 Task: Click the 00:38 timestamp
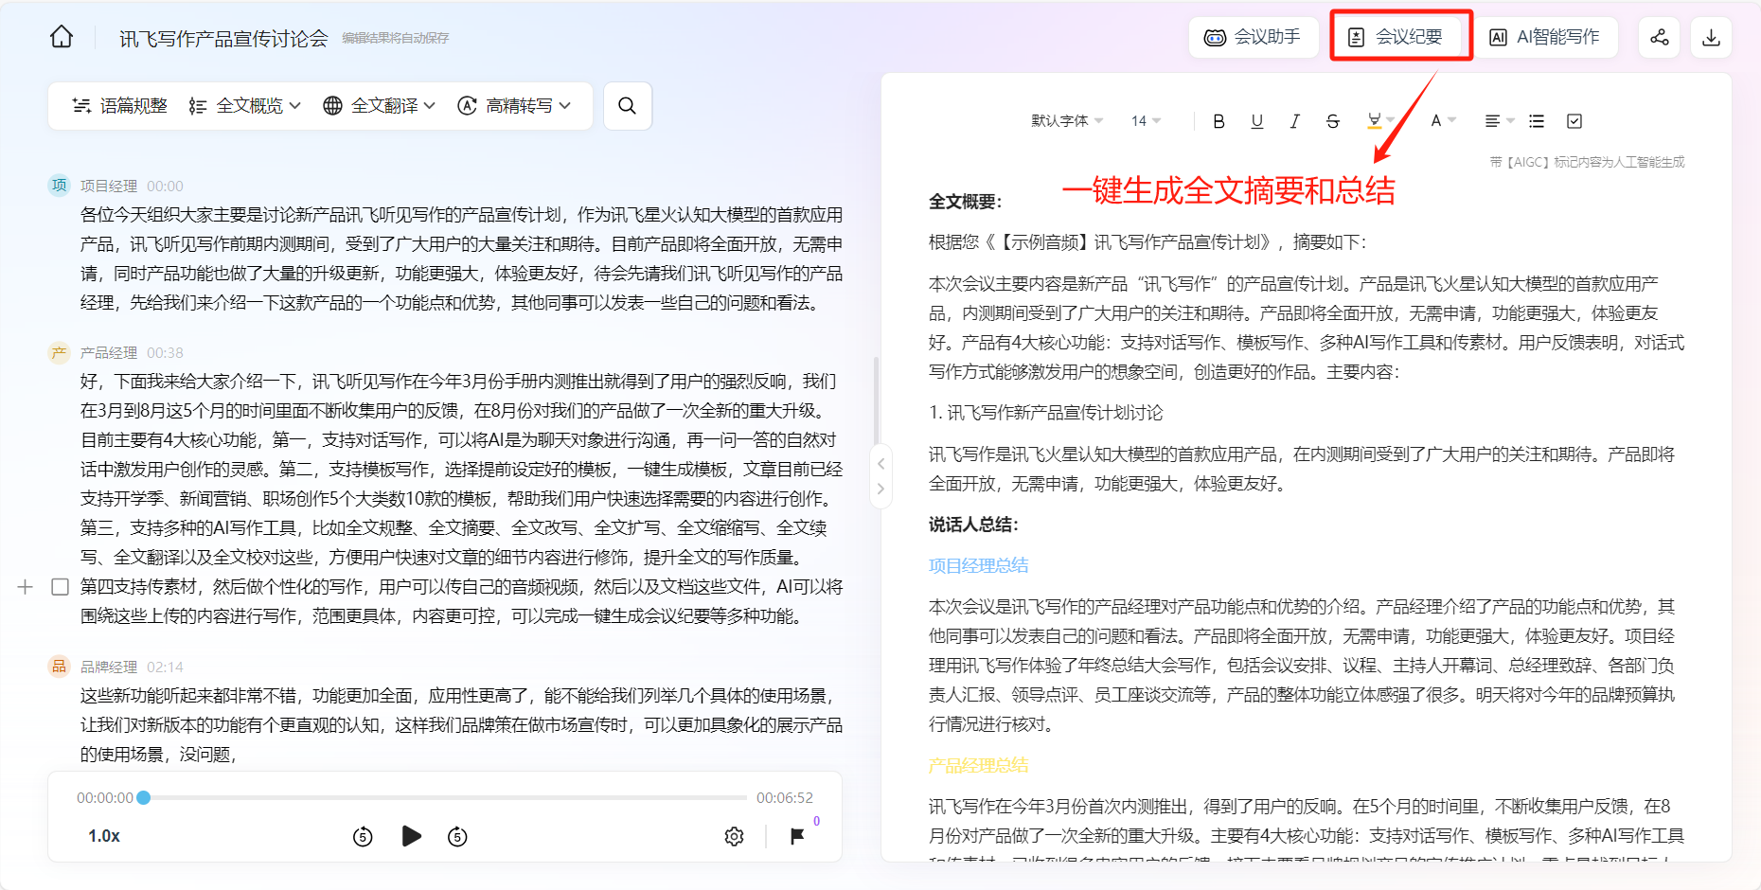coord(165,352)
